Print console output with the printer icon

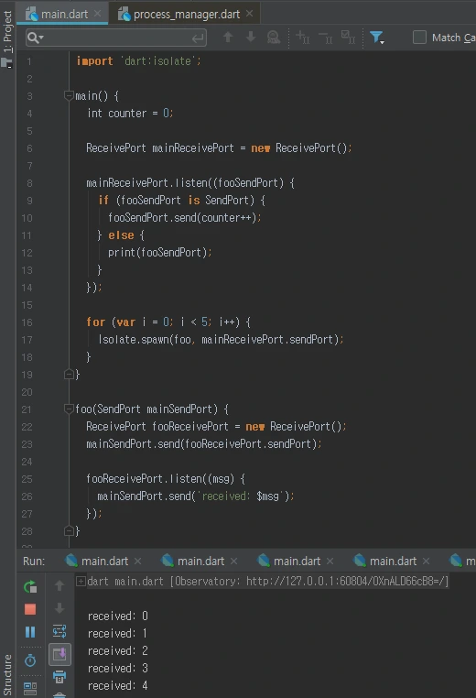pos(59,677)
